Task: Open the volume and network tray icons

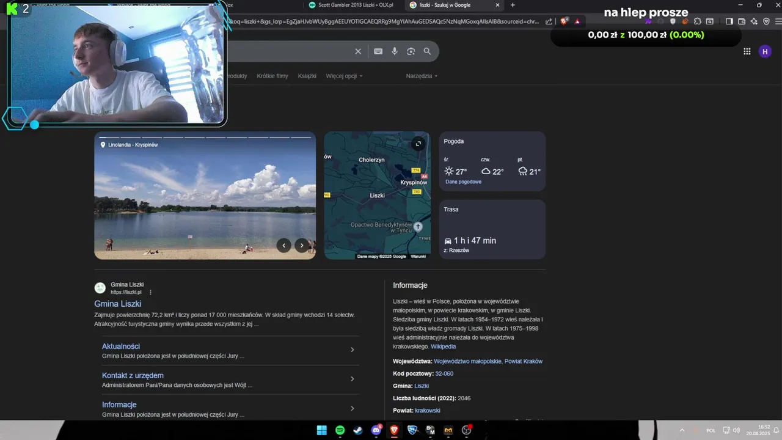Action: pyautogui.click(x=732, y=430)
